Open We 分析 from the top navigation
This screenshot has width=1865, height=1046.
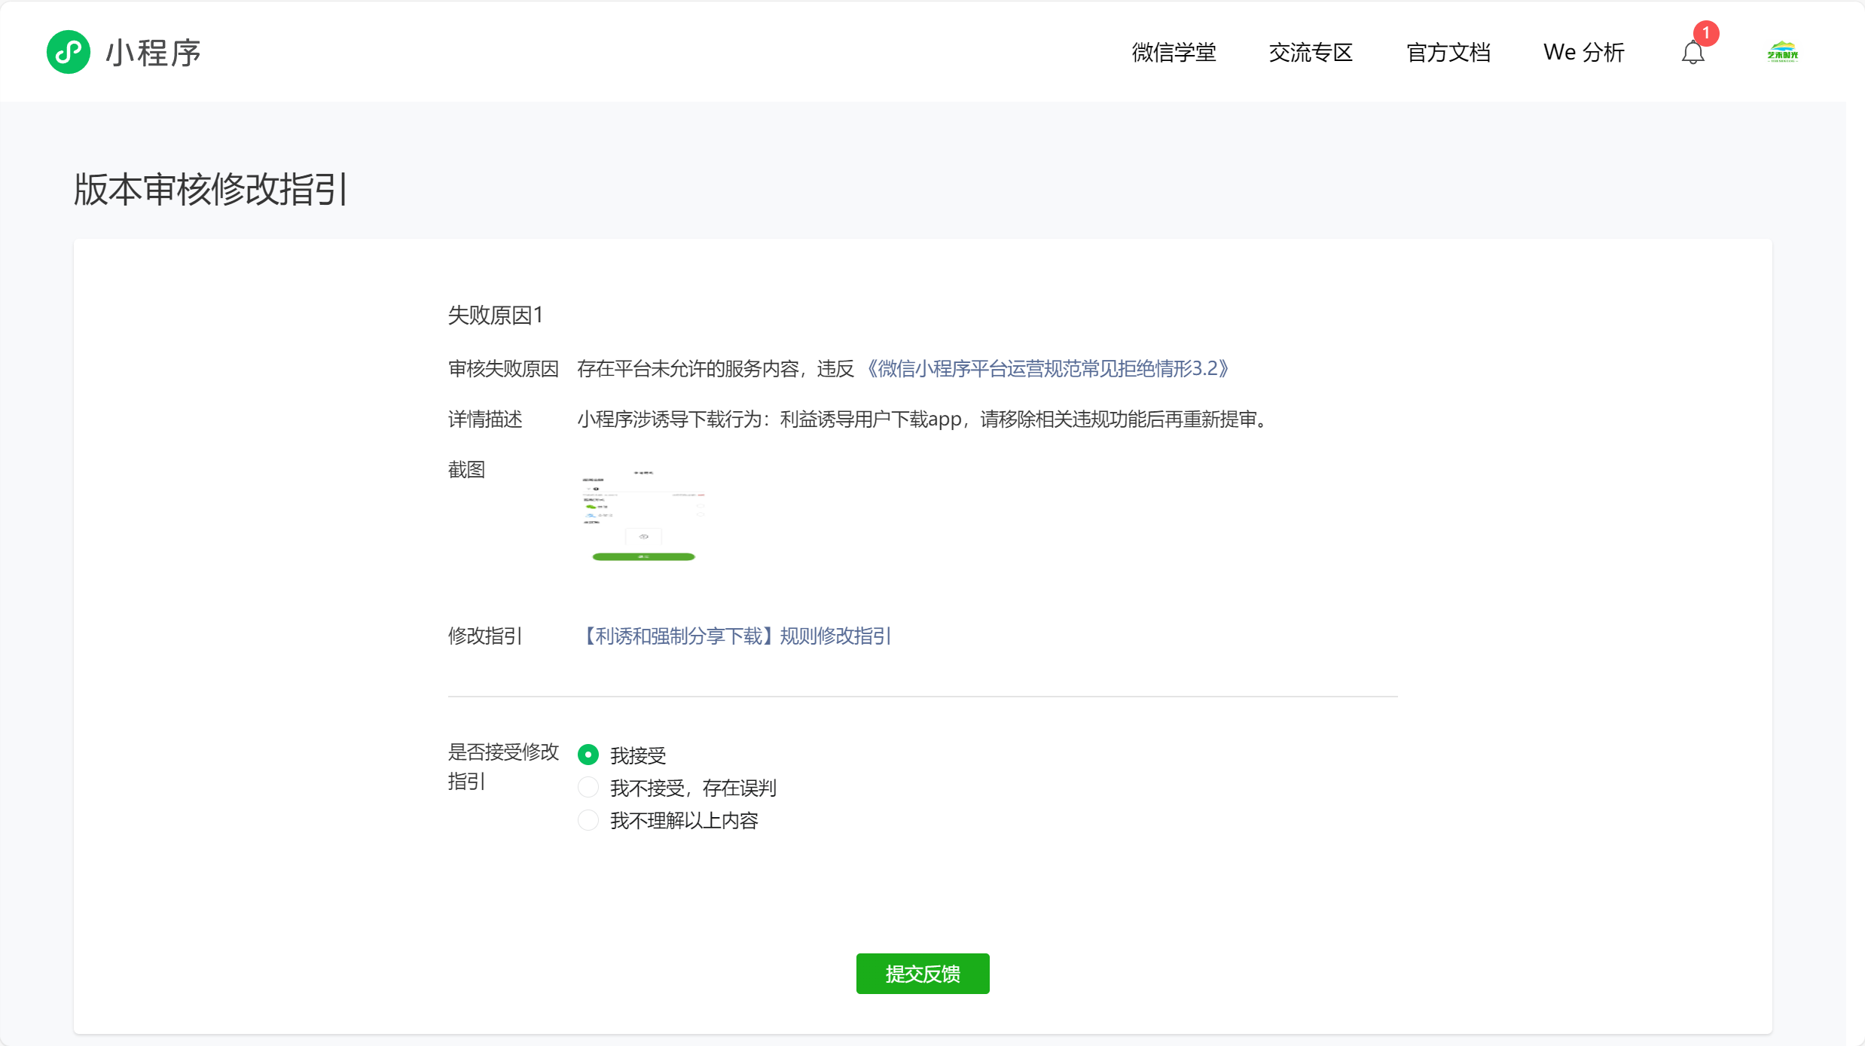[1583, 52]
